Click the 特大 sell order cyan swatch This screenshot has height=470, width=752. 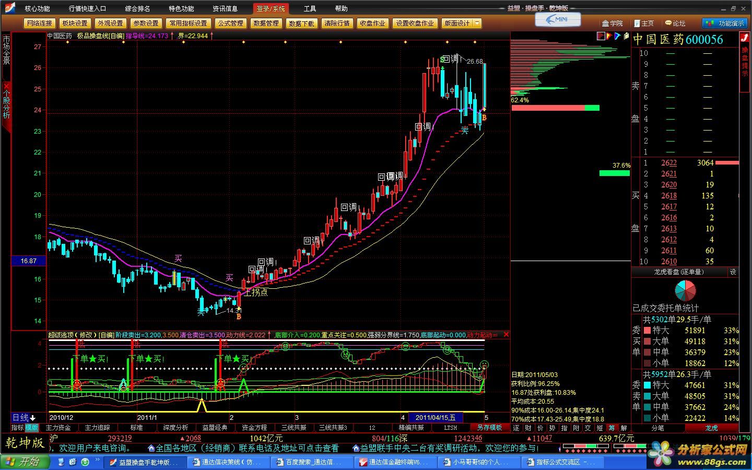(x=647, y=385)
